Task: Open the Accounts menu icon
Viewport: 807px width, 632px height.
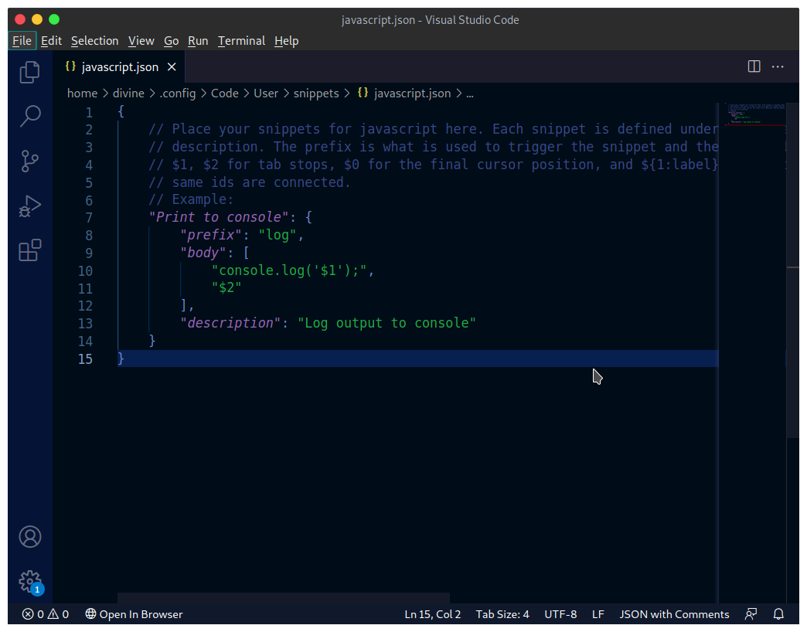Action: (x=30, y=537)
